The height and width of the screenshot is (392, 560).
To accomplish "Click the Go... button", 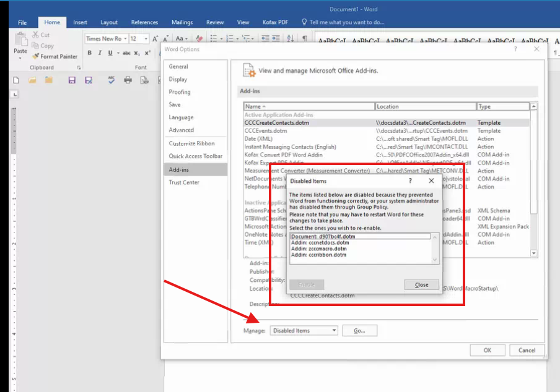I will point(359,330).
